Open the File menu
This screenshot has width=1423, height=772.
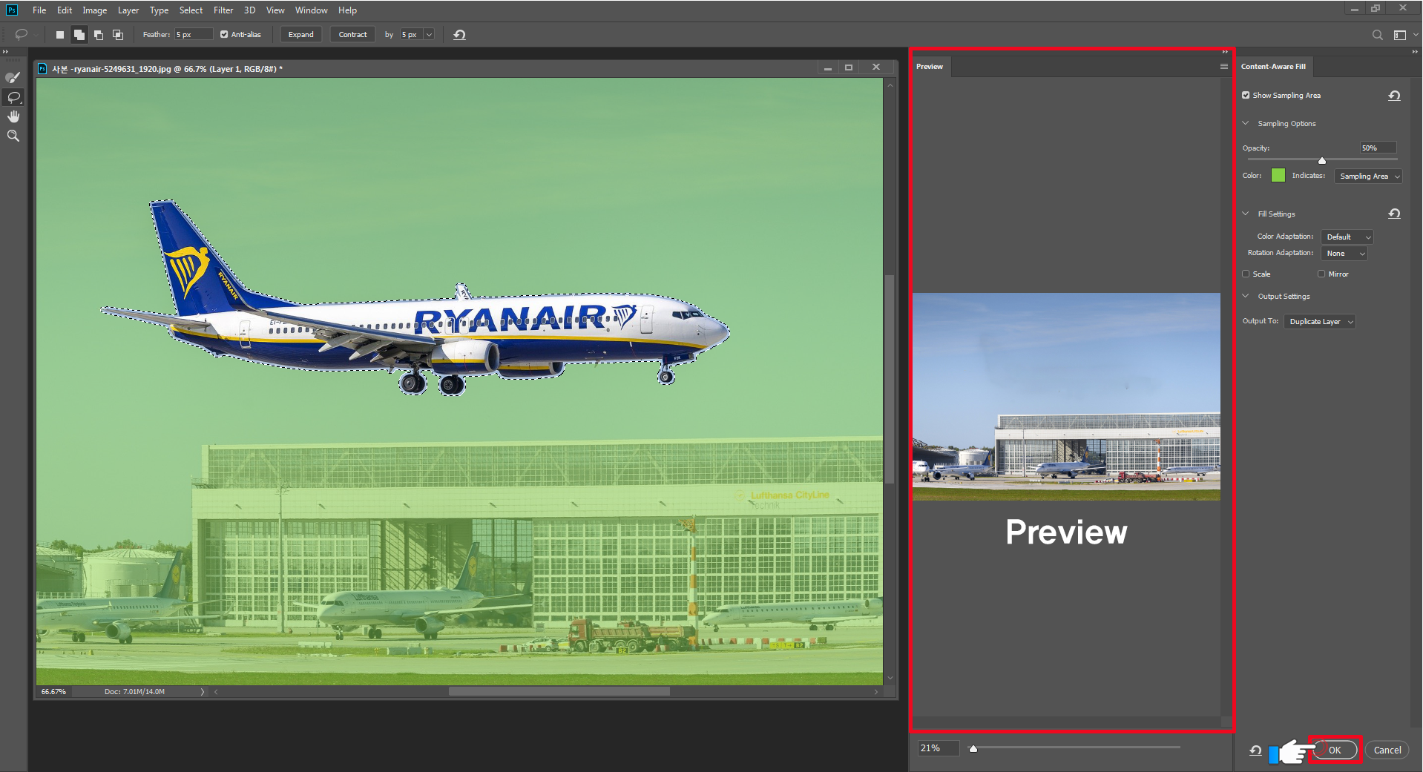click(39, 10)
